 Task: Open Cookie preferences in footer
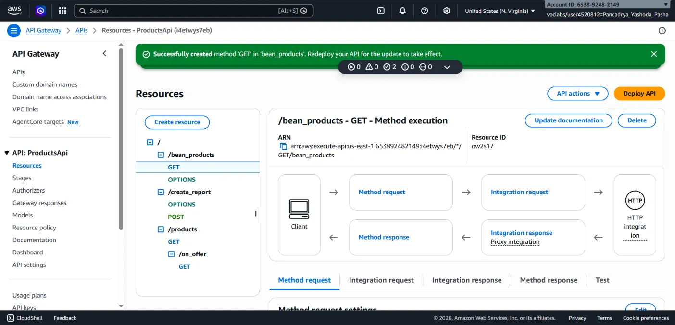[646, 318]
